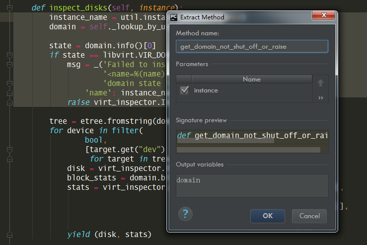Click the fold marker beside the msg line

coord(9,65)
